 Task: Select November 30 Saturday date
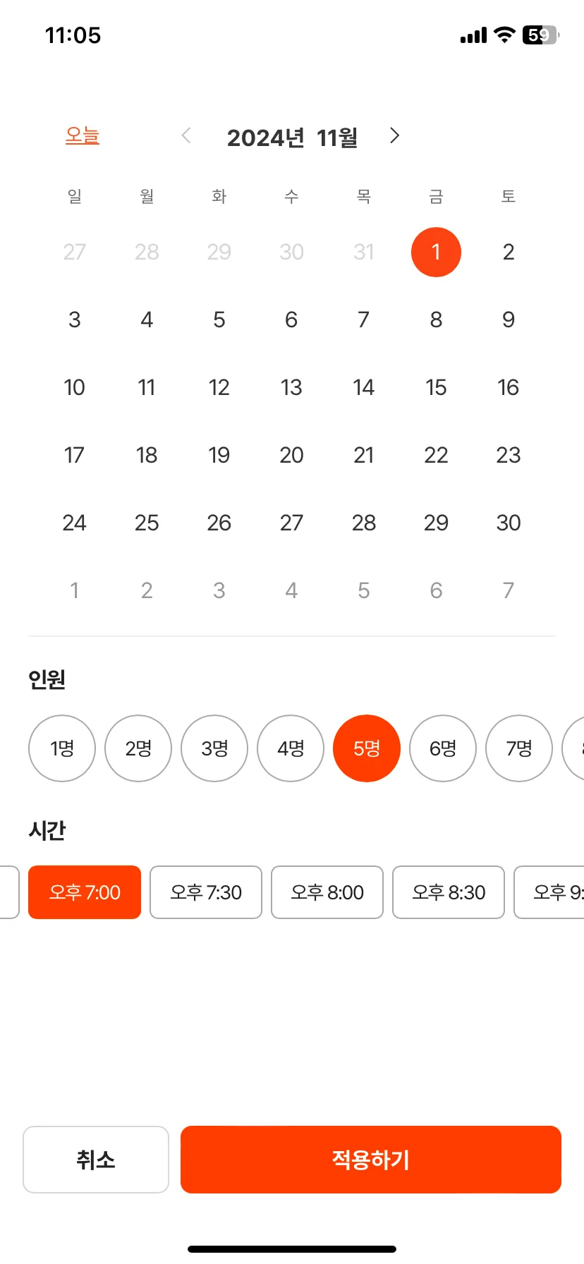509,523
